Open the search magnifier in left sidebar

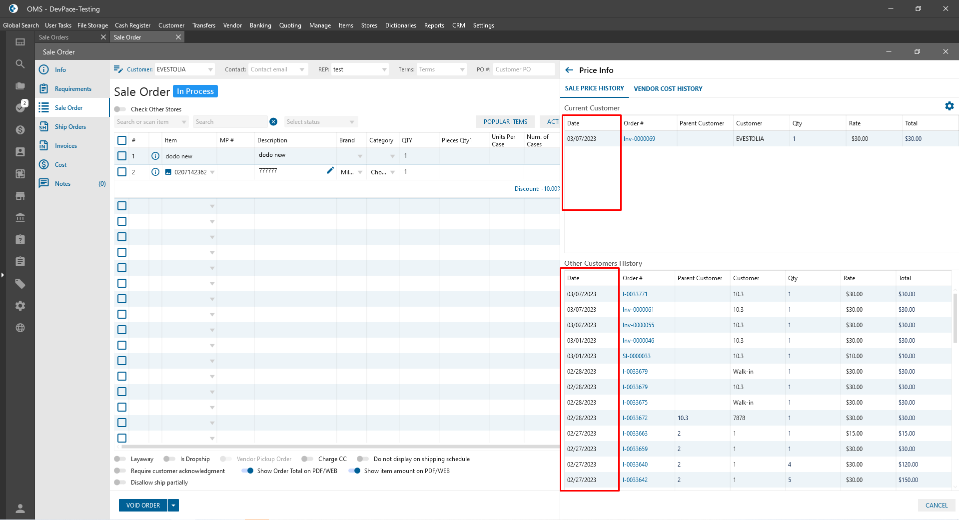[20, 64]
